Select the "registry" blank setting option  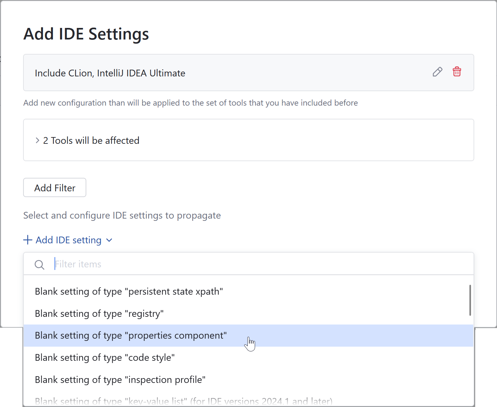pyautogui.click(x=99, y=314)
